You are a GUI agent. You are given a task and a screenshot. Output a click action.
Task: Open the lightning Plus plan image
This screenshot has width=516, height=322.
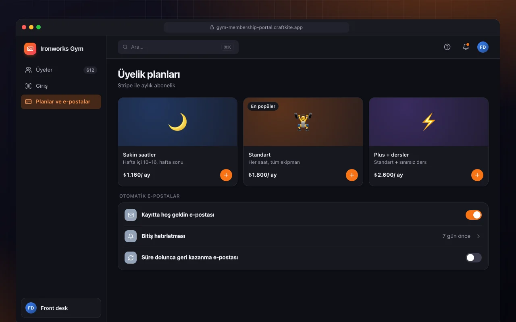point(429,122)
